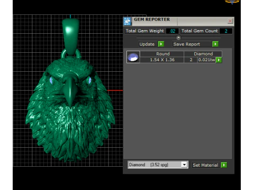Screen dimensions: 254x190
Task: Click the 1.54 X 1.36 size cell
Action: point(162,60)
